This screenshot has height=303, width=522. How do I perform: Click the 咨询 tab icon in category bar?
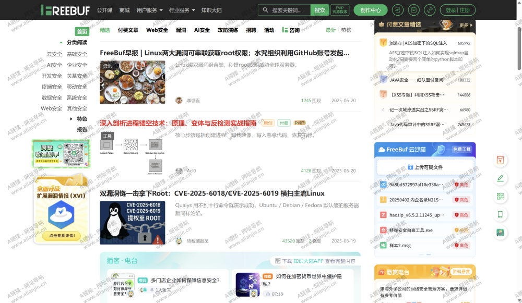click(x=284, y=30)
